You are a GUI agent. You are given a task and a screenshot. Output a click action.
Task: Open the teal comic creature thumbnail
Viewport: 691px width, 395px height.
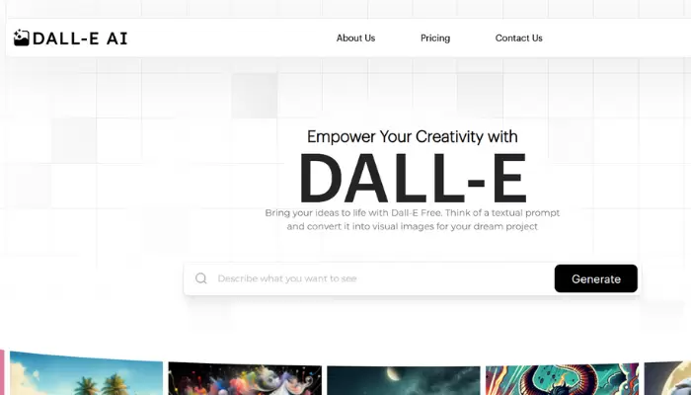563,378
